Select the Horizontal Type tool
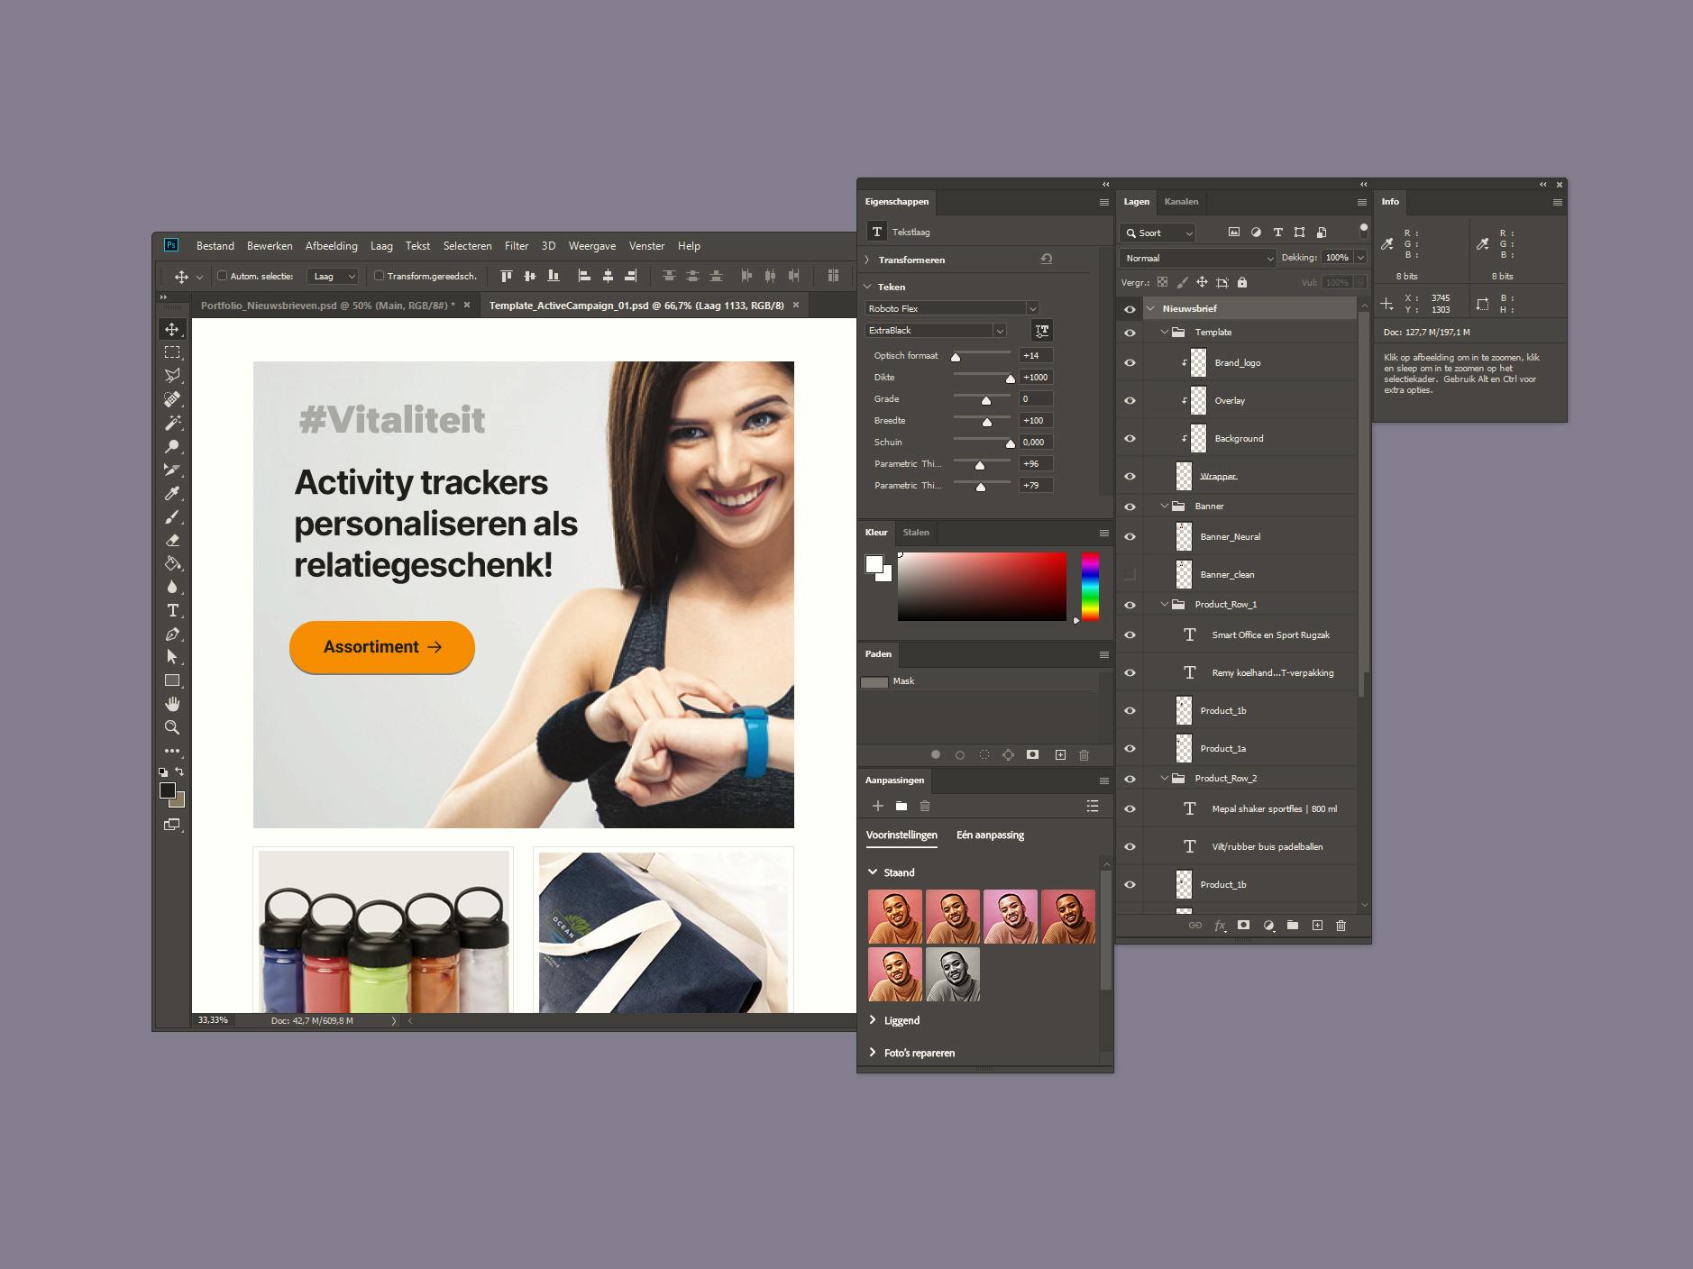This screenshot has height=1269, width=1693. pos(172,611)
